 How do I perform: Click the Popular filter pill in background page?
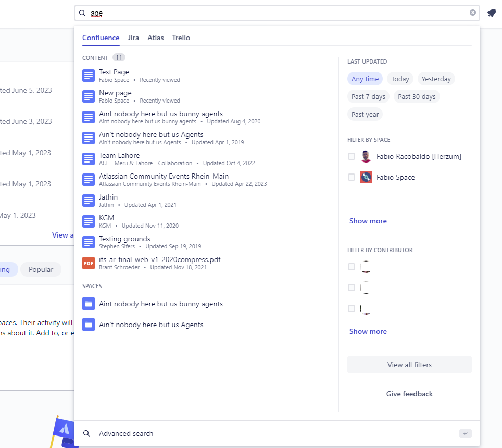pyautogui.click(x=41, y=270)
